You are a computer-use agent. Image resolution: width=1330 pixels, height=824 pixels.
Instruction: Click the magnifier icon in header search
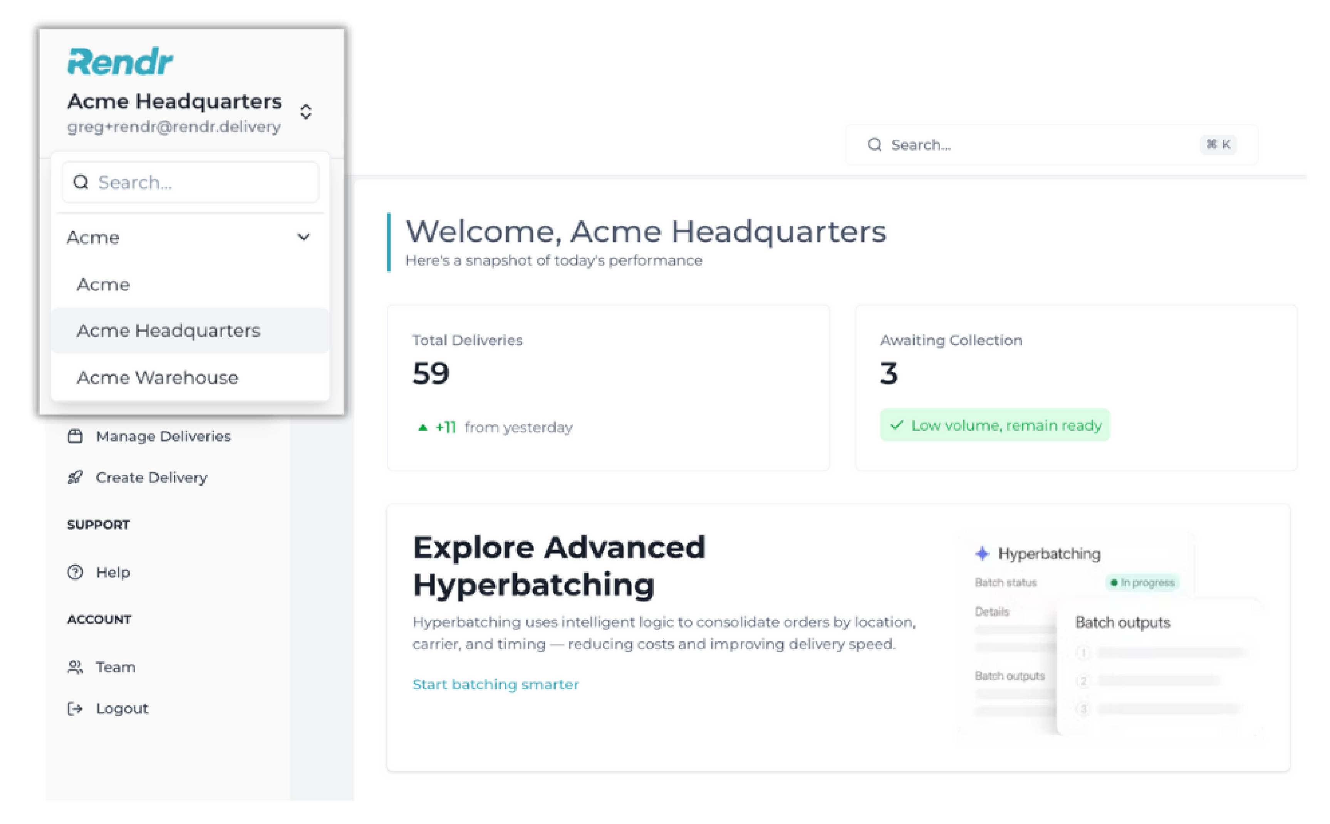coord(874,145)
